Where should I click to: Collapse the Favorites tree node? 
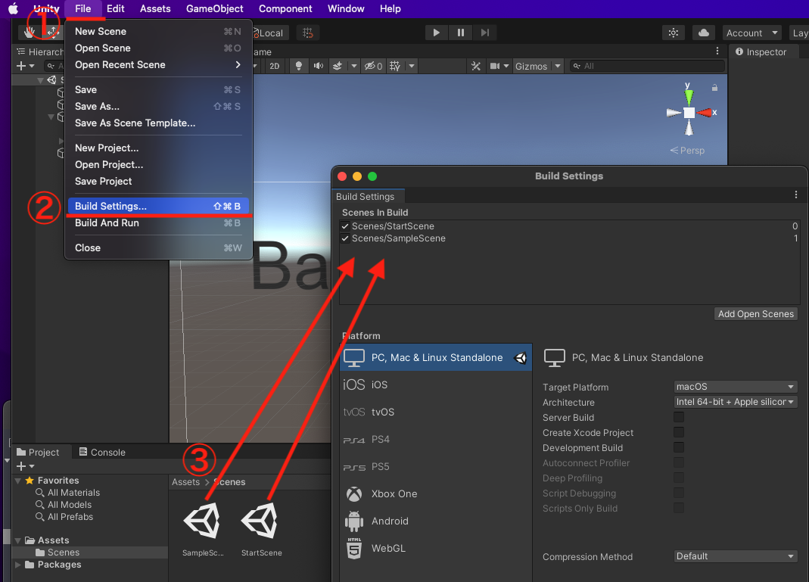[x=18, y=481]
